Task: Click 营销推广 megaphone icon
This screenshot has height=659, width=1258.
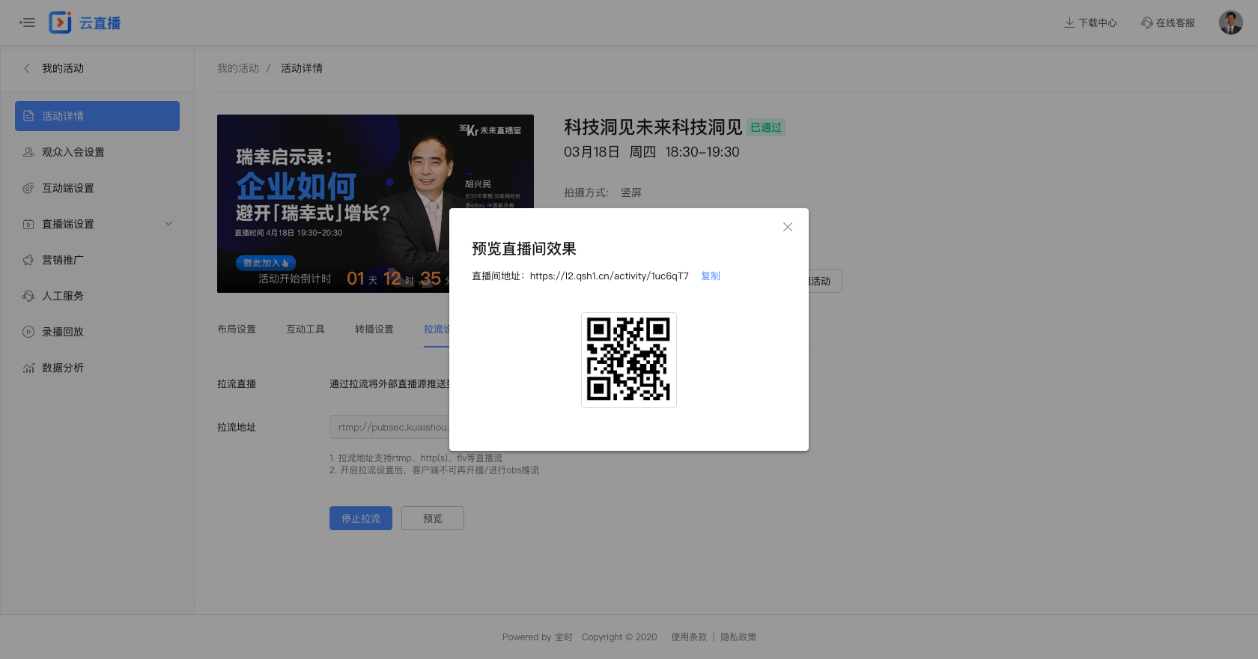Action: coord(28,260)
